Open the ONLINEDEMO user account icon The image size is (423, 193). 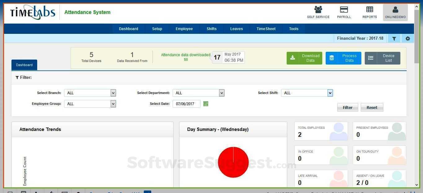(395, 12)
